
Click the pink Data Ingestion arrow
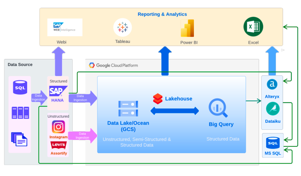83,136
